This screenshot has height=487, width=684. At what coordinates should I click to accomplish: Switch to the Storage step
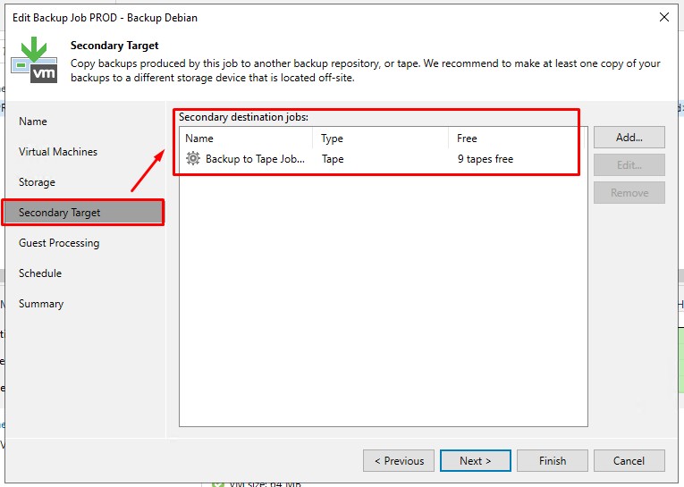pos(37,182)
